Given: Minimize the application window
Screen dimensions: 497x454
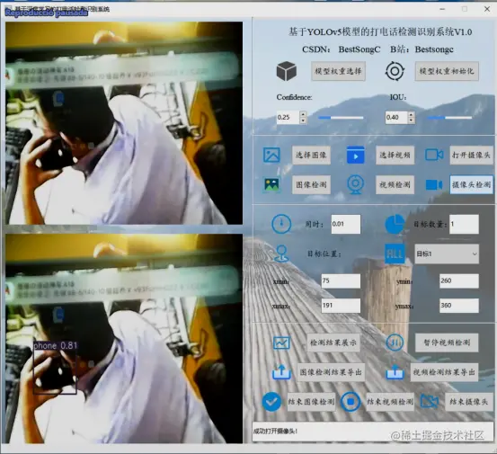Looking at the screenshot, I should (442, 9).
